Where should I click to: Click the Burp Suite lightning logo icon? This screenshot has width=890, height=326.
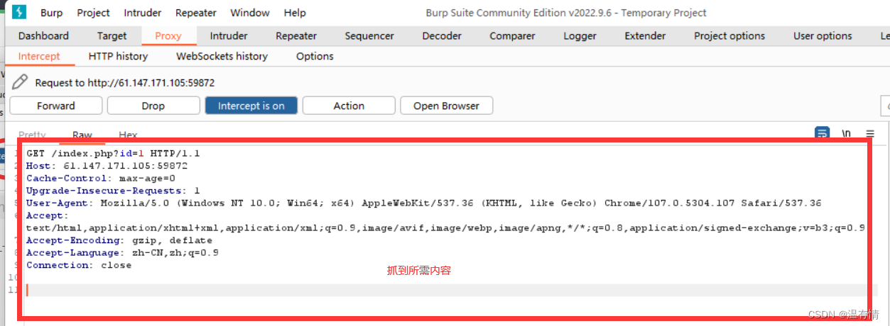tap(19, 12)
